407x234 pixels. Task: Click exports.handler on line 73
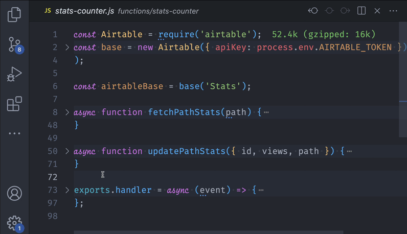point(112,190)
